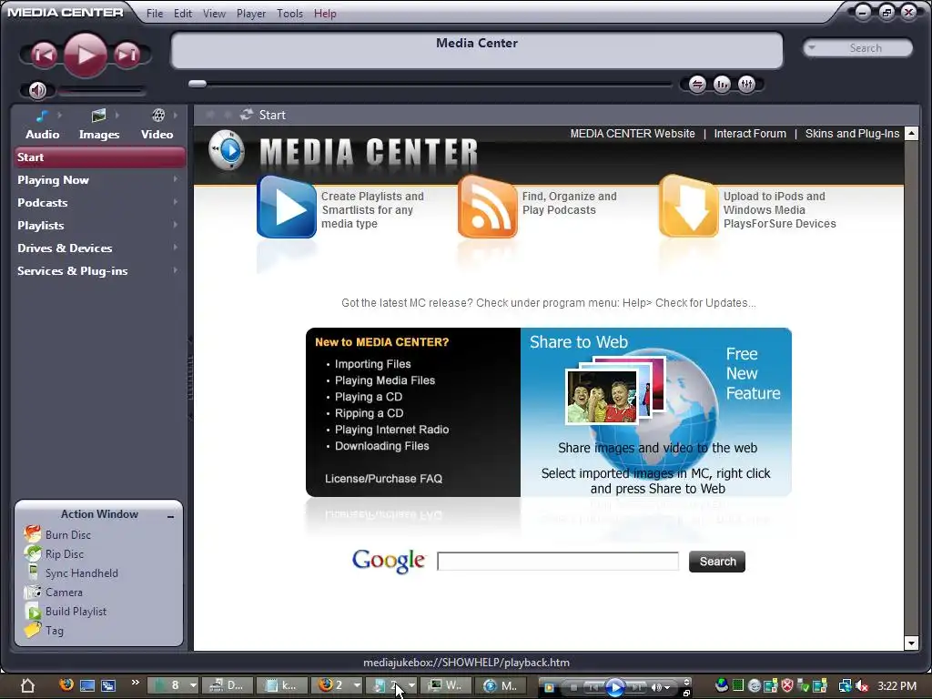
Task: Collapse the Action Window panel
Action: click(x=171, y=516)
